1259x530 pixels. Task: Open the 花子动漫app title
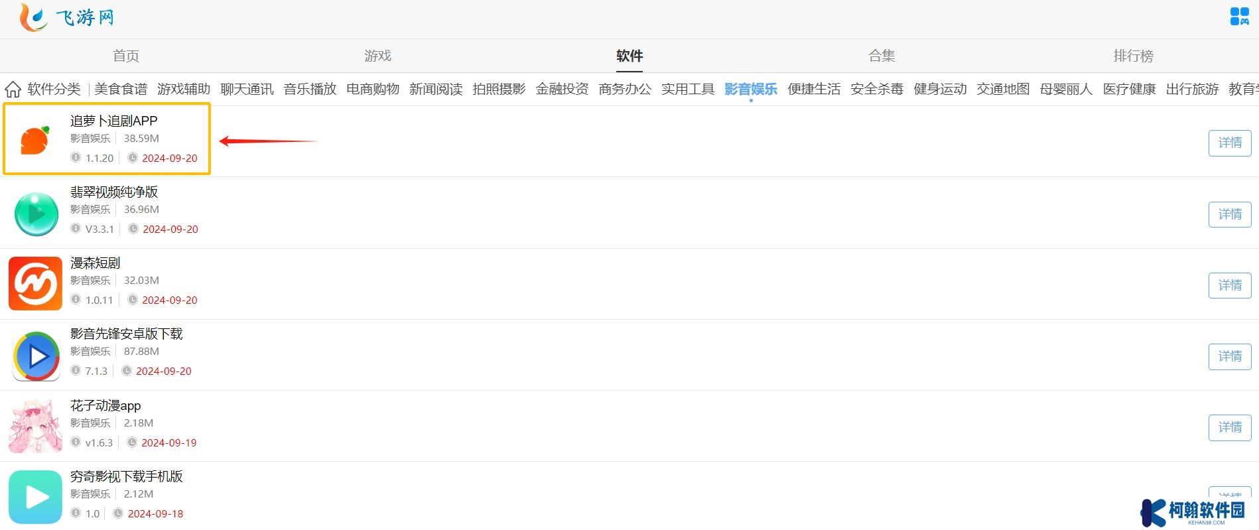105,405
